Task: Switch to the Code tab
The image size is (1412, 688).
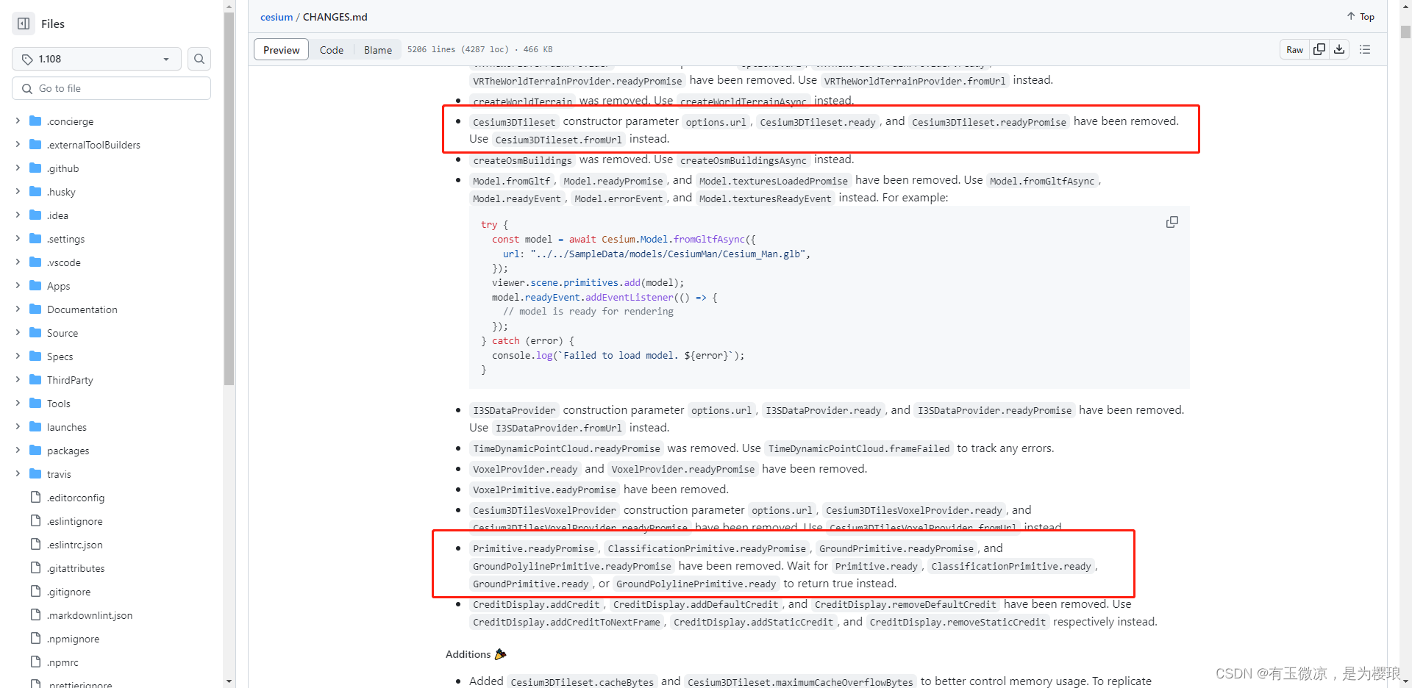Action: point(332,50)
